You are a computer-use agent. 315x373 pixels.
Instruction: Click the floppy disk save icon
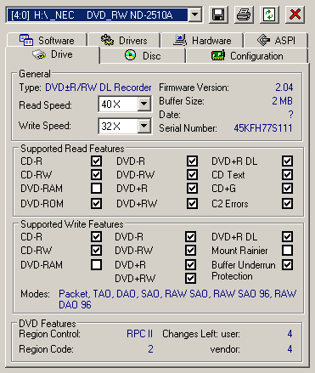pyautogui.click(x=218, y=14)
